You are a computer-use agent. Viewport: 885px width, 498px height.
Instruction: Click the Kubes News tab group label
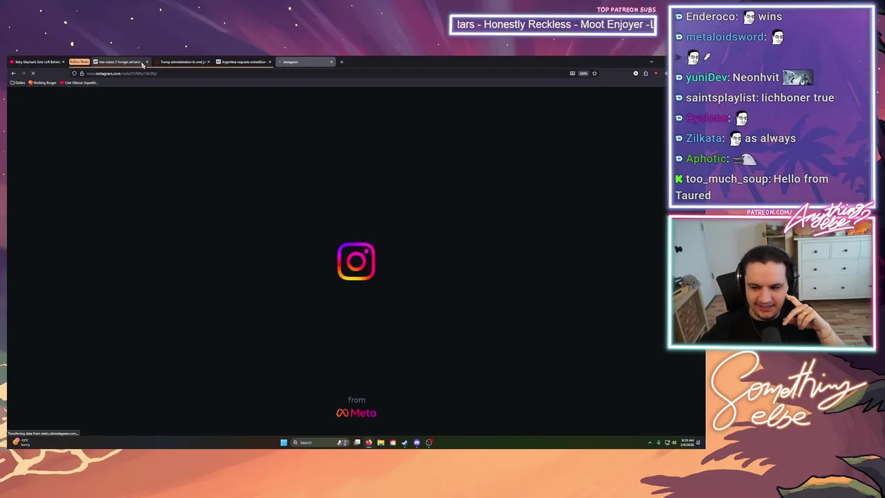pos(80,62)
